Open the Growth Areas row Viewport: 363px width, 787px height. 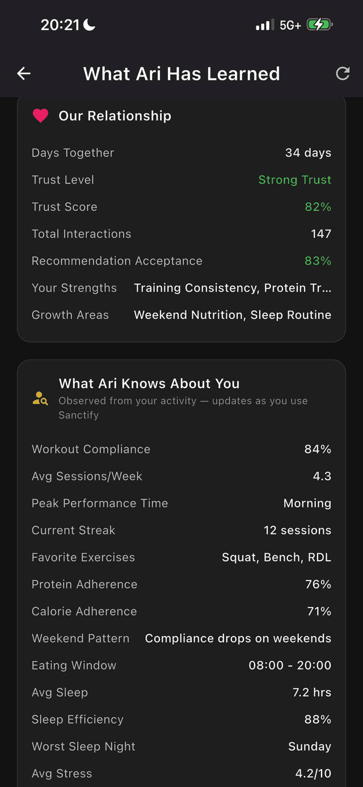[181, 315]
